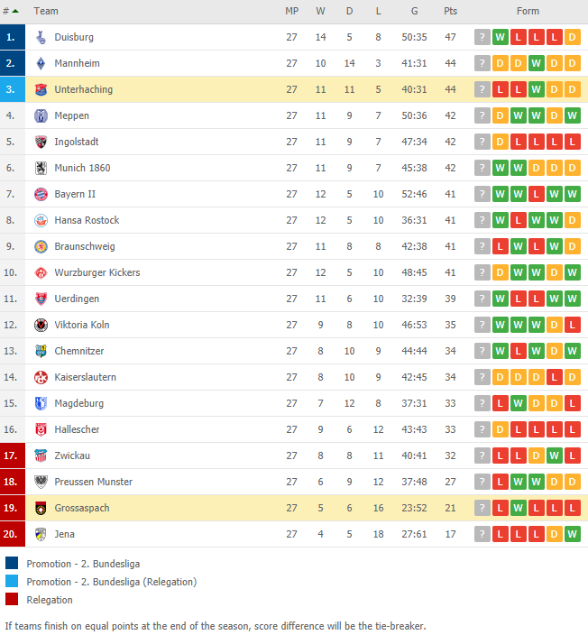Sort standings by MP column header
The height and width of the screenshot is (635, 588).
(291, 11)
